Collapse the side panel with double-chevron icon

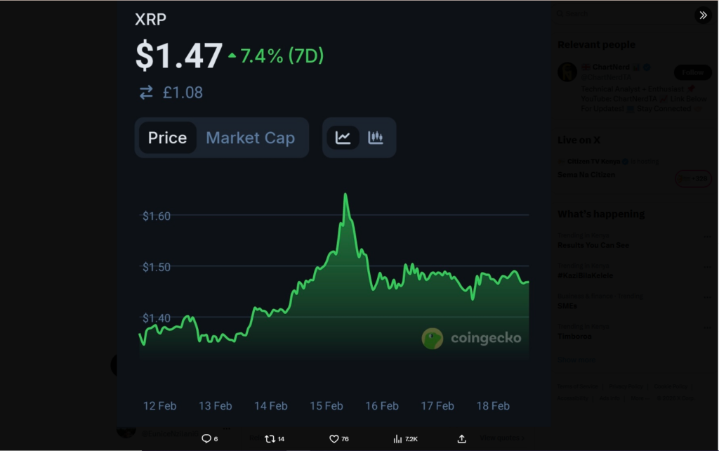coord(703,15)
